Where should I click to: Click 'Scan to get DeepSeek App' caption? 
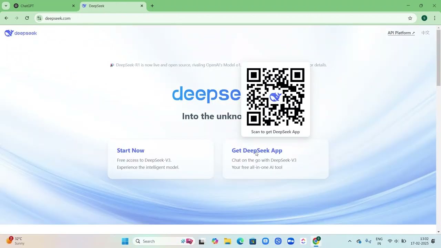tap(276, 132)
